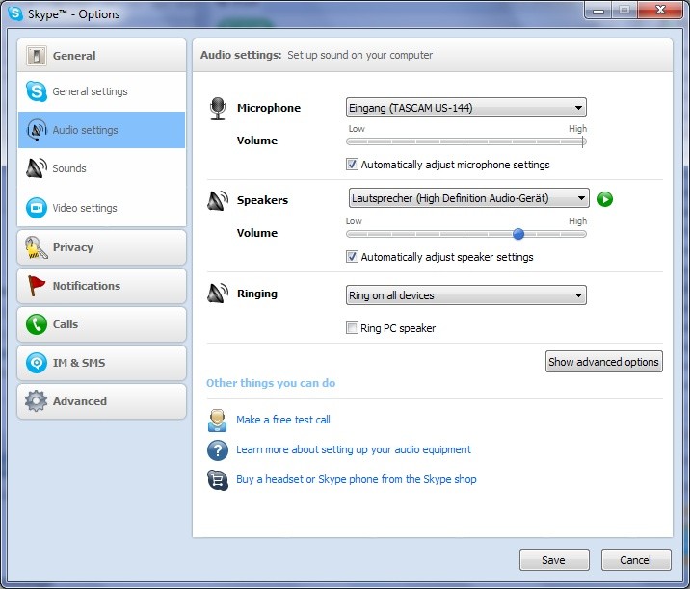The height and width of the screenshot is (589, 690).
Task: Click the Advanced gear icon
Action: click(36, 401)
